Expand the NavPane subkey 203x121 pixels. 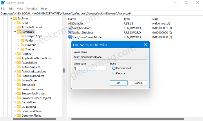tap(19, 45)
